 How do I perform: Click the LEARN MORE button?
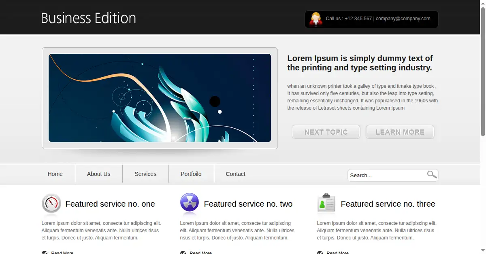[400, 132]
